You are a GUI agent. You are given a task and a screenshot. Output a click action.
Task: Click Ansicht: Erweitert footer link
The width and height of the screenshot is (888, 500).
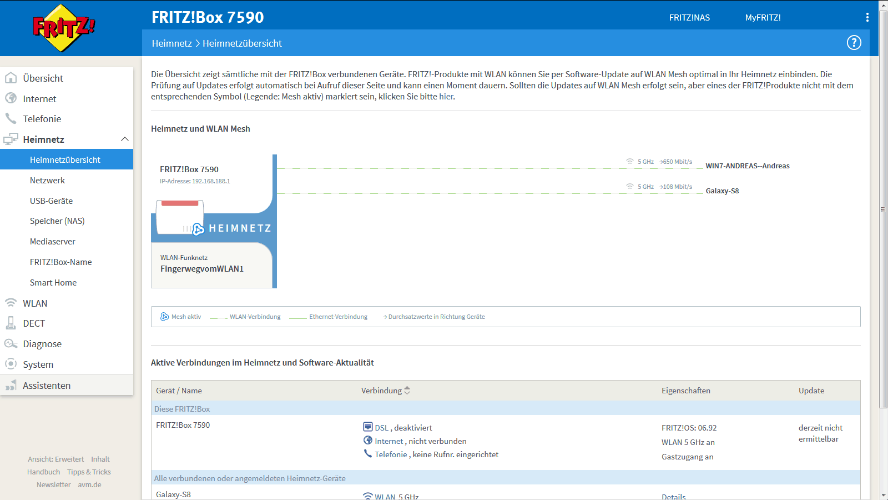pyautogui.click(x=56, y=459)
